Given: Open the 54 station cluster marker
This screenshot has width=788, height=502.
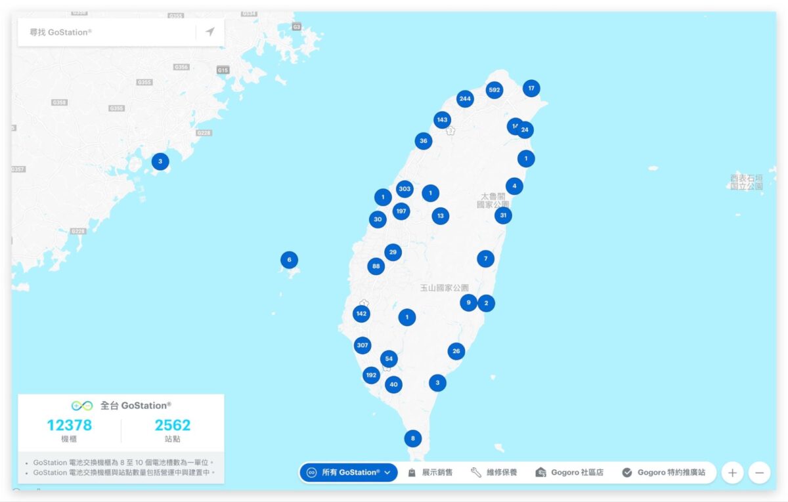Looking at the screenshot, I should point(389,359).
